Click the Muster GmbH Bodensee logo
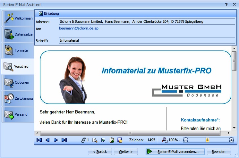This screenshot has height=158, width=239. click(186, 91)
